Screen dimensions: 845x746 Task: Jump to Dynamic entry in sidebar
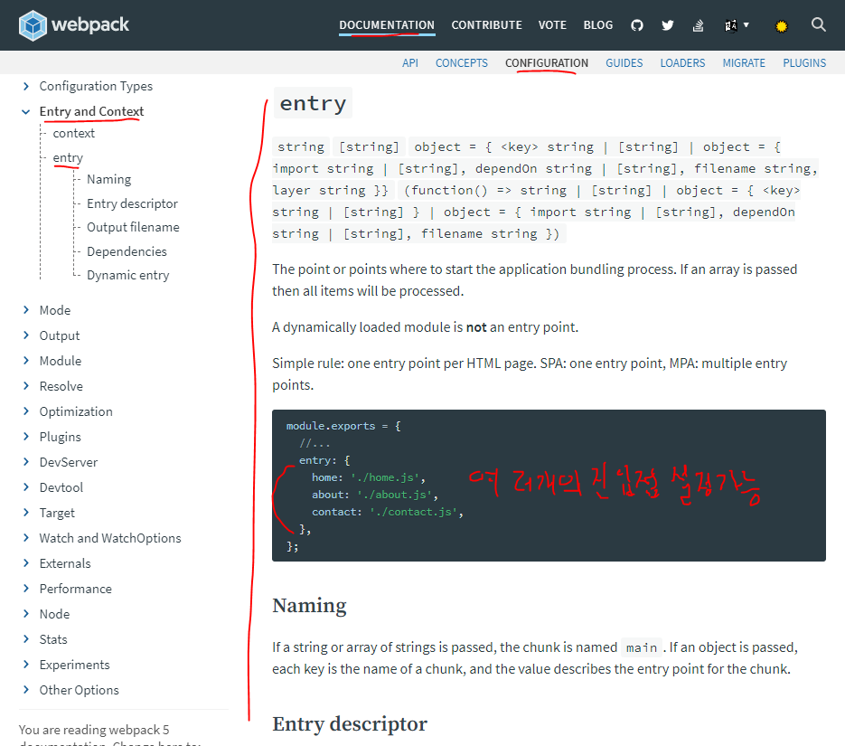click(127, 276)
